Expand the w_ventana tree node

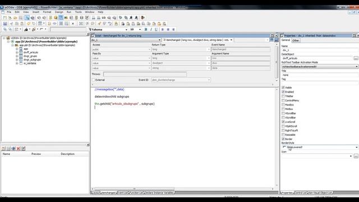[17, 63]
